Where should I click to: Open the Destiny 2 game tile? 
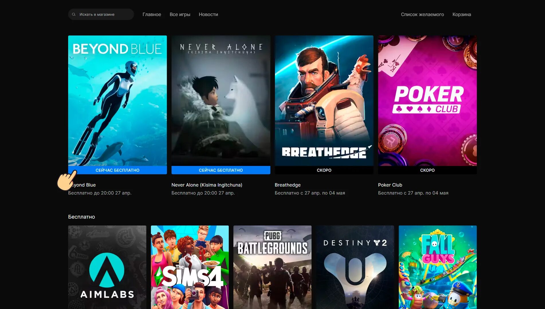pos(355,267)
